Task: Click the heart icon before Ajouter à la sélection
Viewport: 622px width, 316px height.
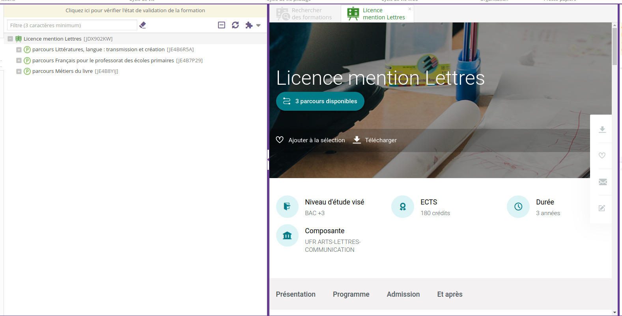Action: [280, 140]
